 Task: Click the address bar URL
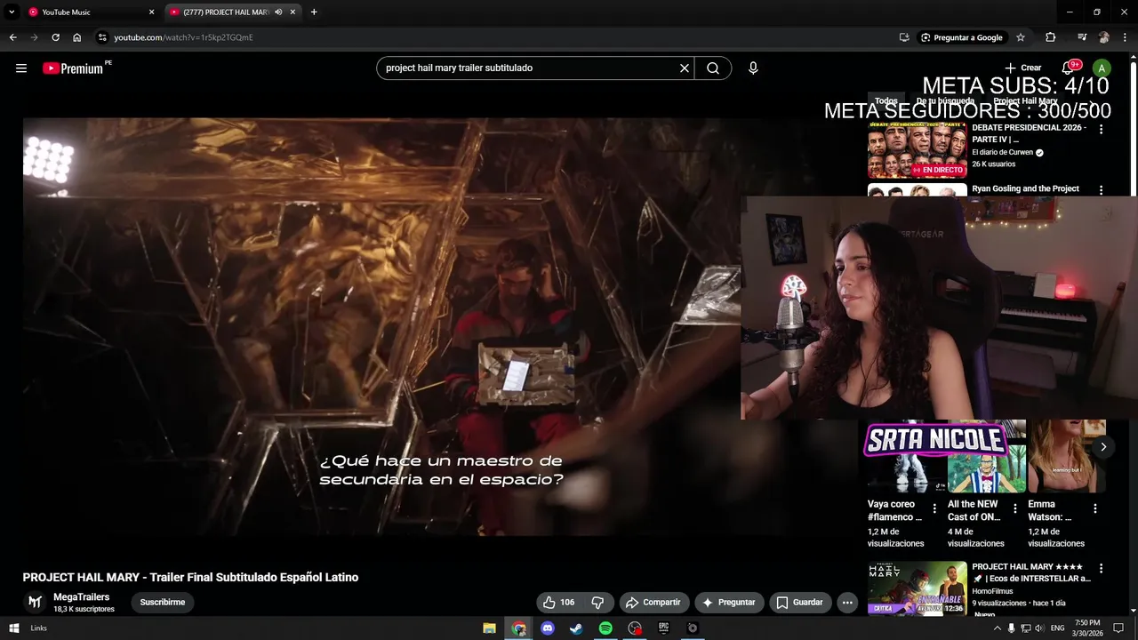click(x=184, y=37)
